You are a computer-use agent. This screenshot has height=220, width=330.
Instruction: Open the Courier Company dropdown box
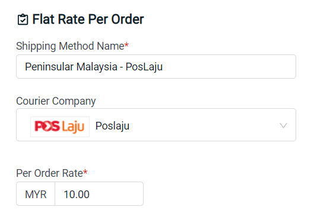pos(156,125)
